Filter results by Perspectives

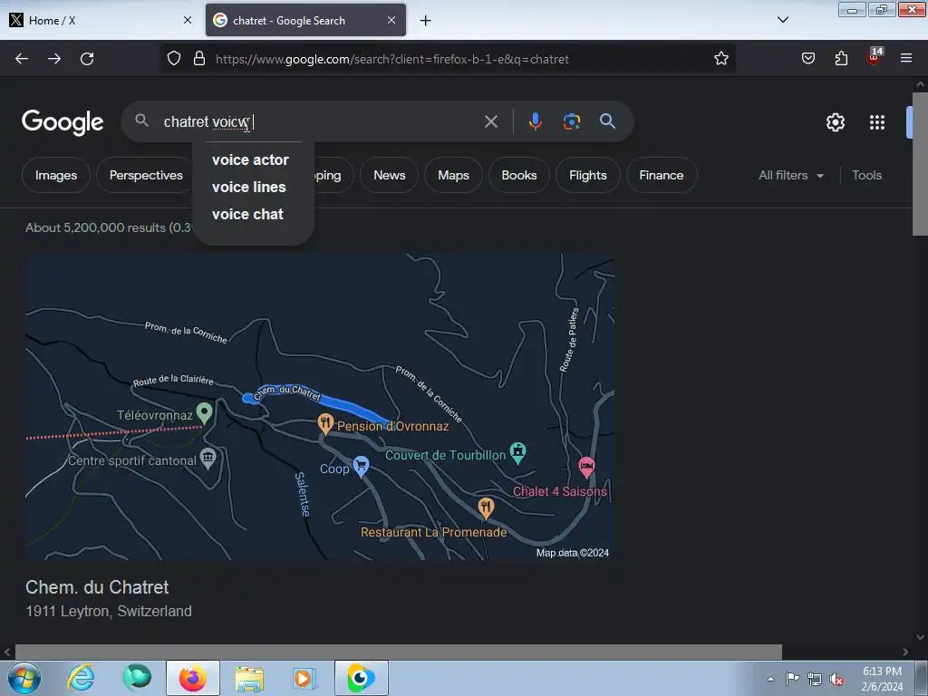tap(146, 175)
